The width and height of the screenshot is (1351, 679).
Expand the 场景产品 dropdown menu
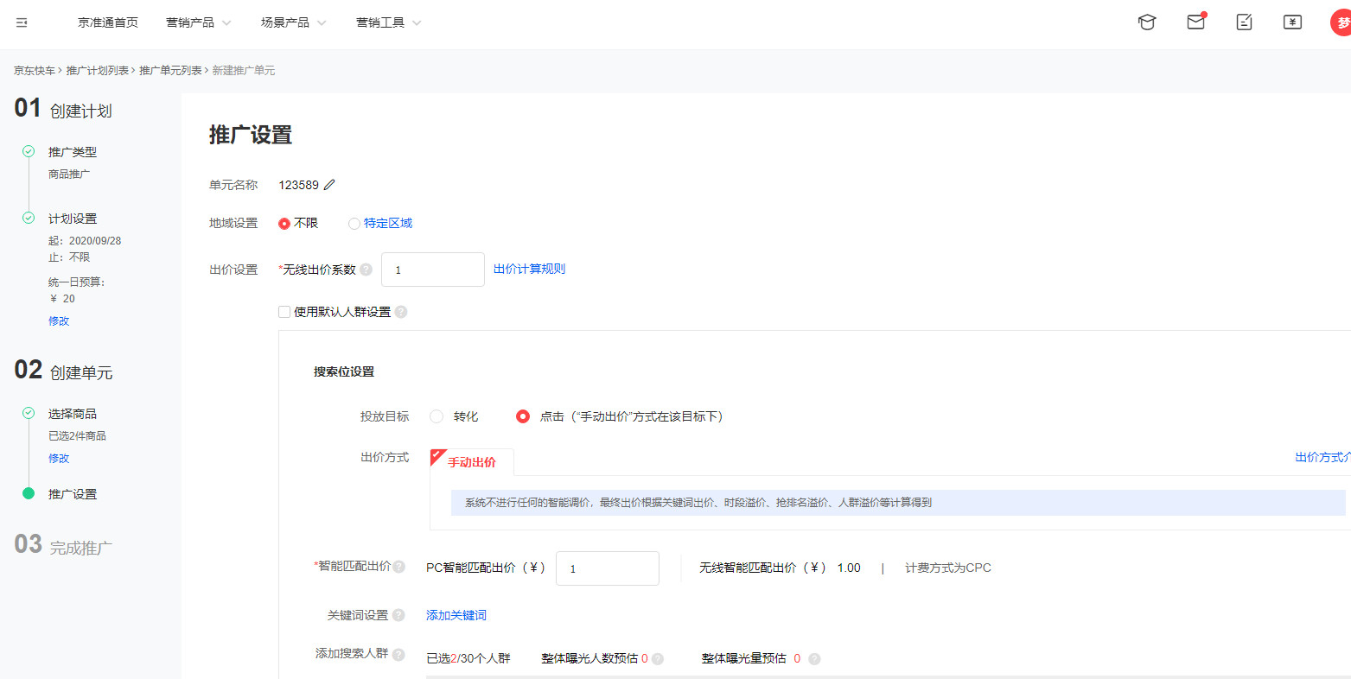293,22
